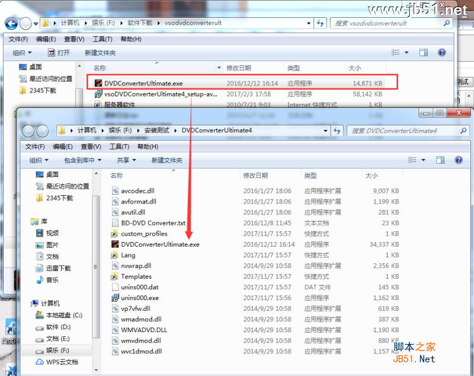This screenshot has width=474, height=376.
Task: Open address history dropdown in back window
Action: pos(309,23)
